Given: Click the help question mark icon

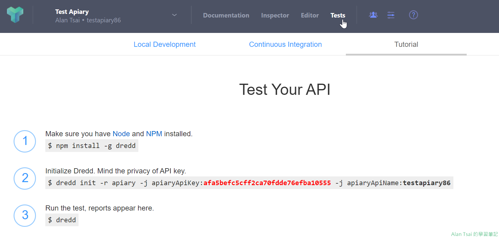Looking at the screenshot, I should [413, 15].
